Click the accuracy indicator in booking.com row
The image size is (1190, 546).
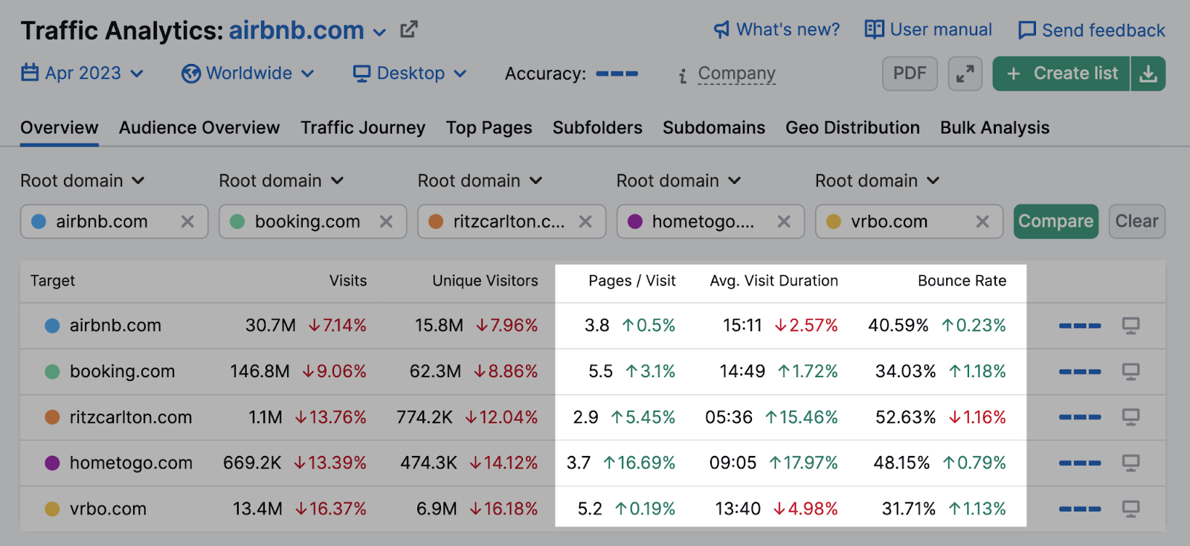point(1080,372)
